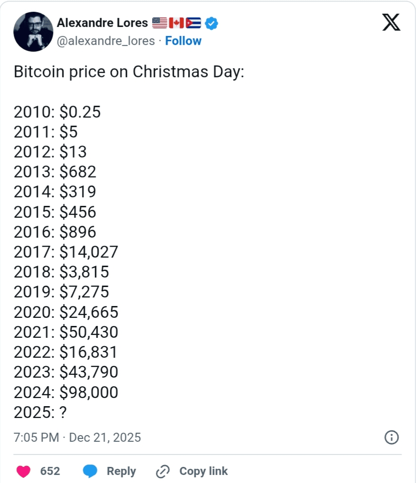Click the chain link copy icon
Image resolution: width=416 pixels, height=483 pixels.
tap(163, 471)
